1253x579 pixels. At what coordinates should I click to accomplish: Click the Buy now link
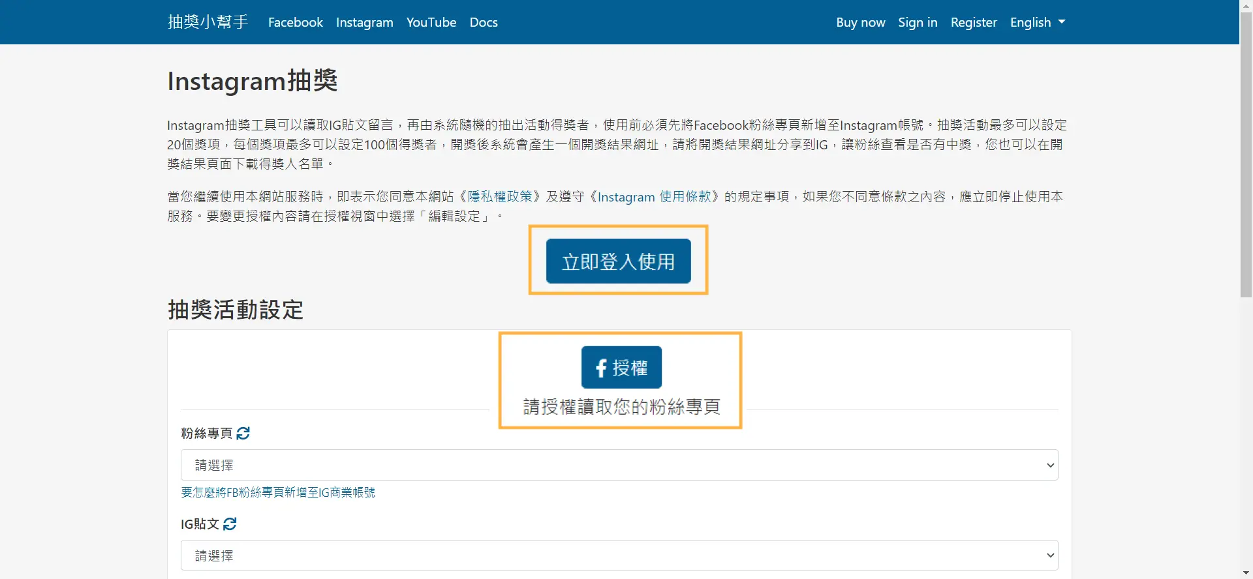click(861, 22)
